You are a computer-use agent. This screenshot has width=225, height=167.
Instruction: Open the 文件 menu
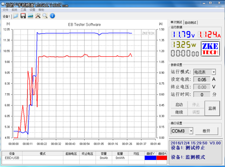coord(5,10)
